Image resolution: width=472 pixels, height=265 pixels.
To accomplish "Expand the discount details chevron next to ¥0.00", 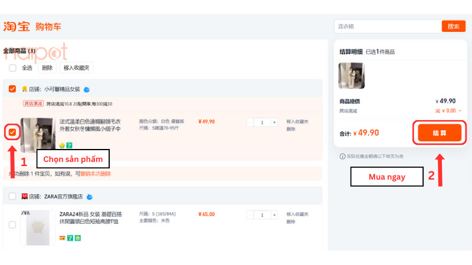I will pos(460,110).
